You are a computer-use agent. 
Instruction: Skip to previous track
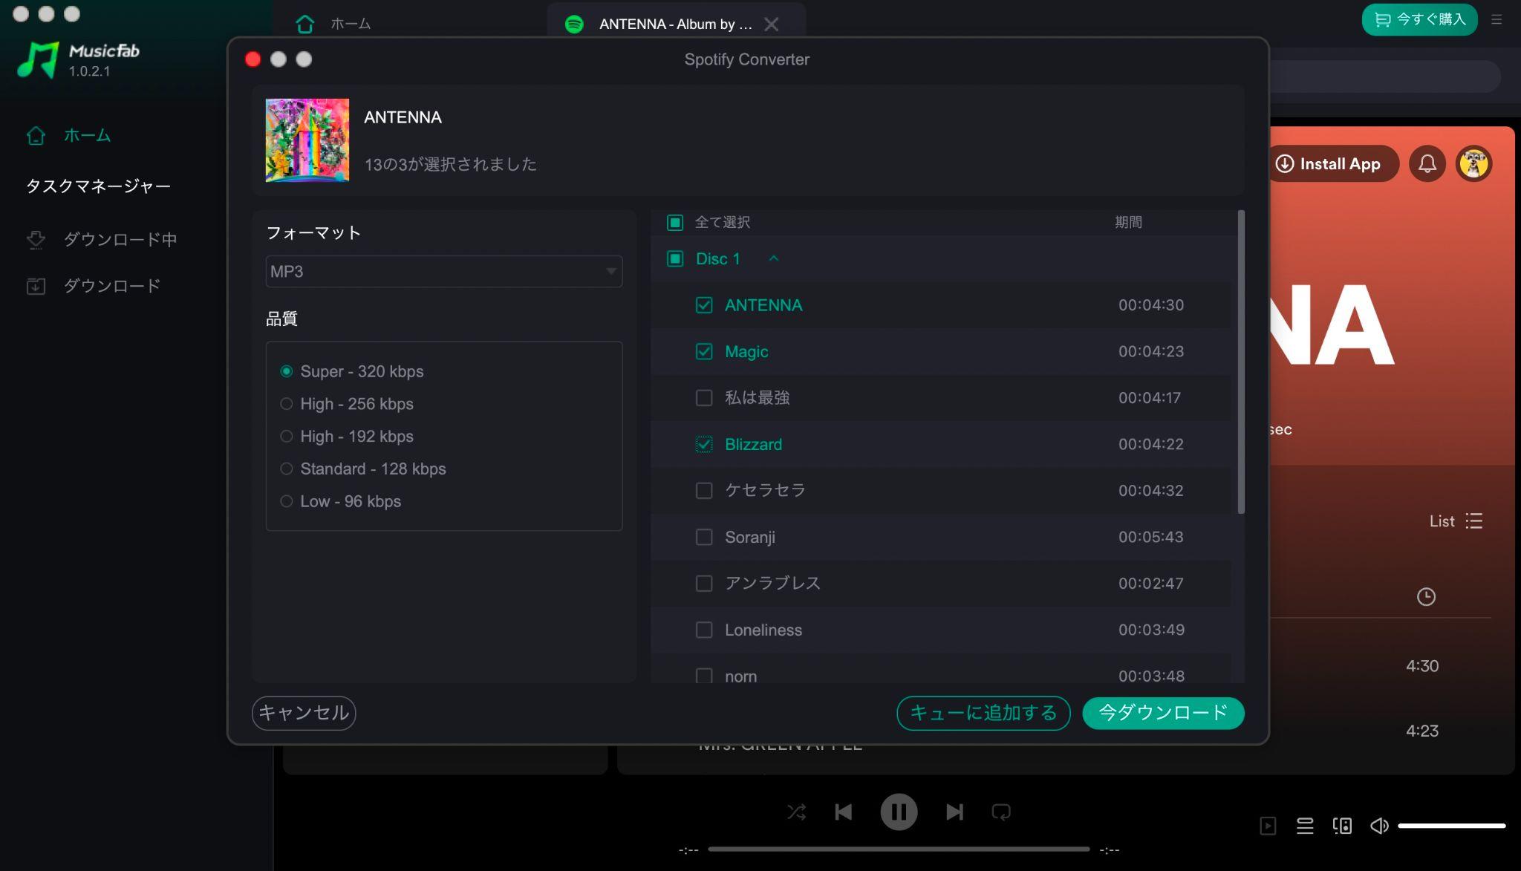[x=844, y=812]
